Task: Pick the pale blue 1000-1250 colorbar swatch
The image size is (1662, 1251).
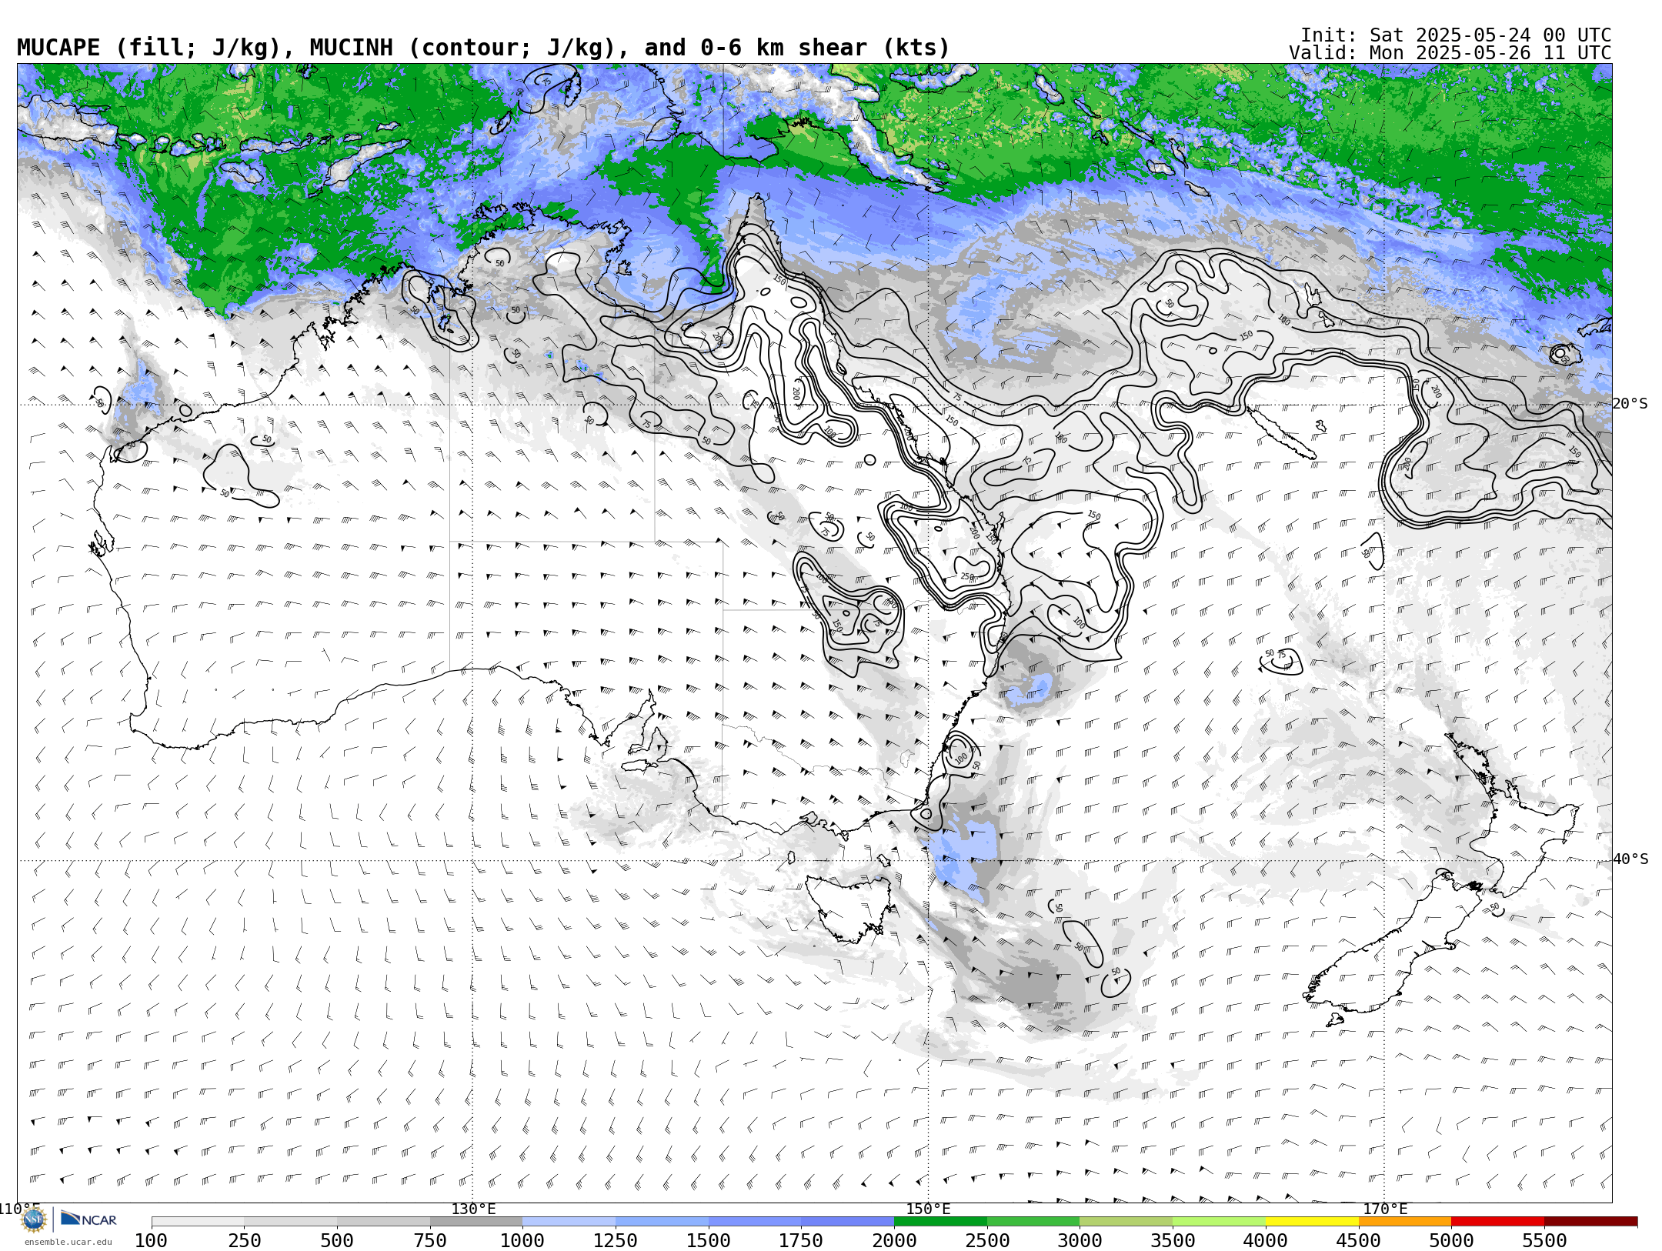Action: tap(569, 1222)
